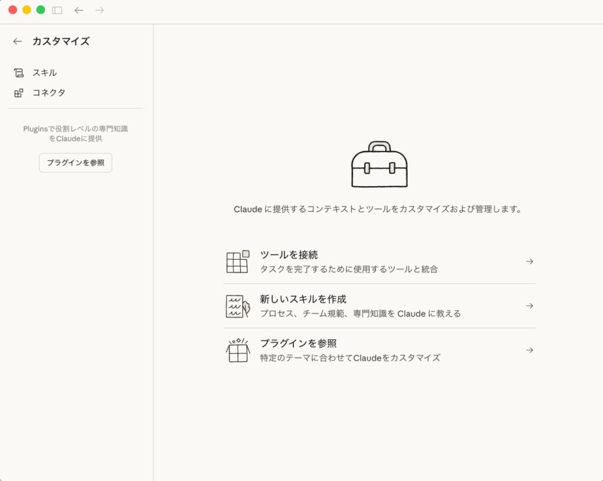This screenshot has height=481, width=603.
Task: Click the grid icon beside ツールを接続
Action: pos(237,261)
